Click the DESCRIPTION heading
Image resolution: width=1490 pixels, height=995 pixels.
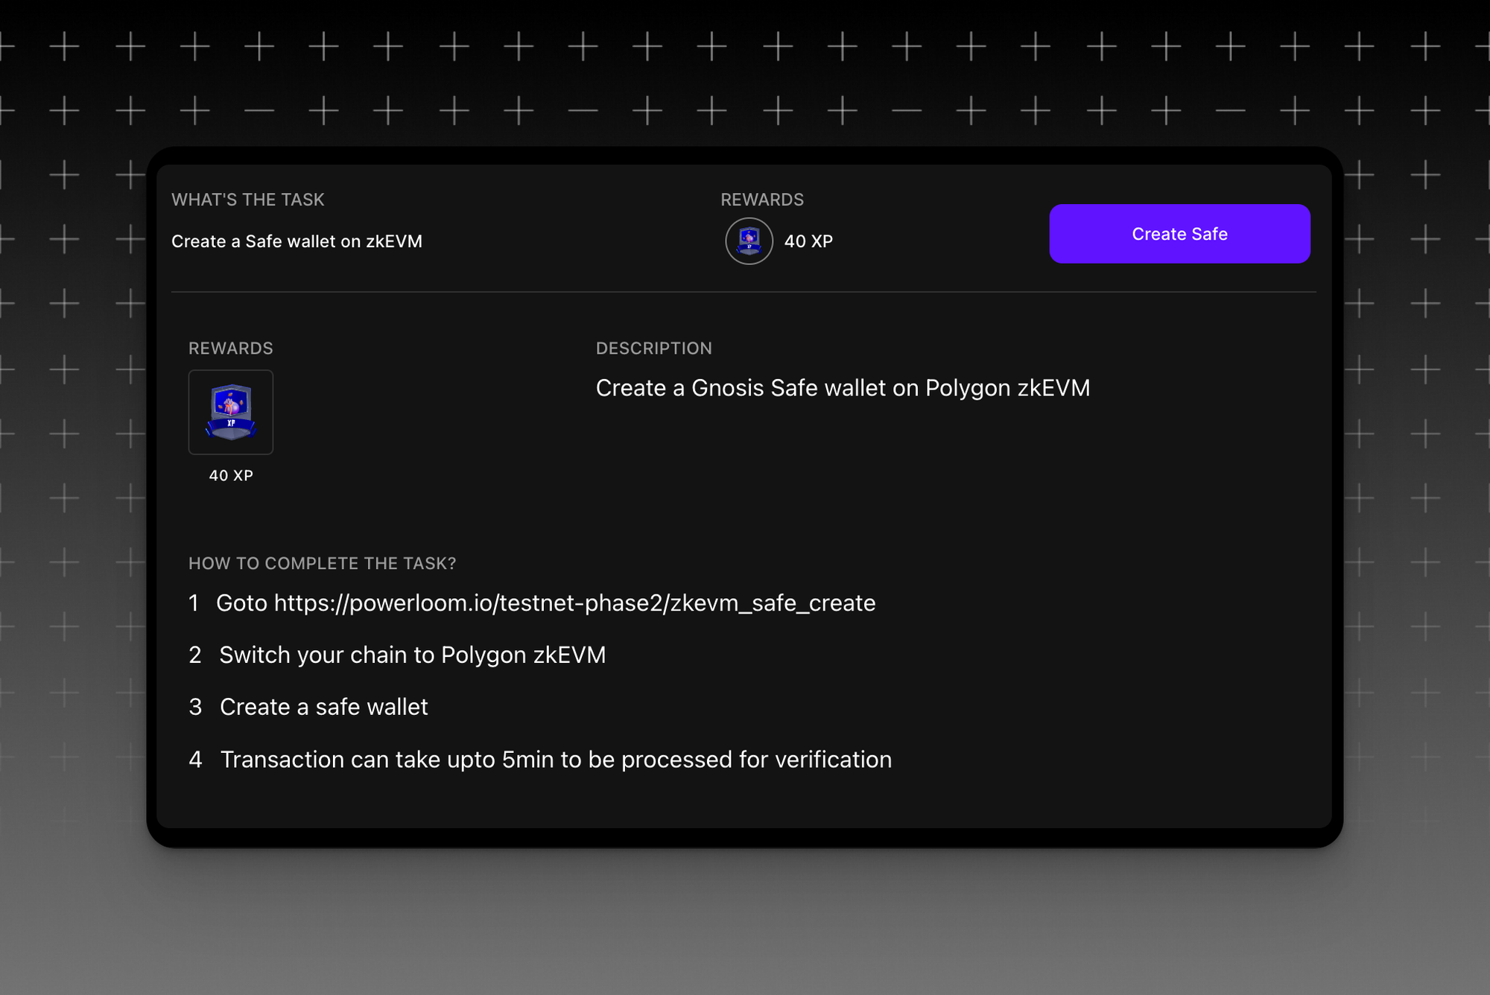coord(653,349)
